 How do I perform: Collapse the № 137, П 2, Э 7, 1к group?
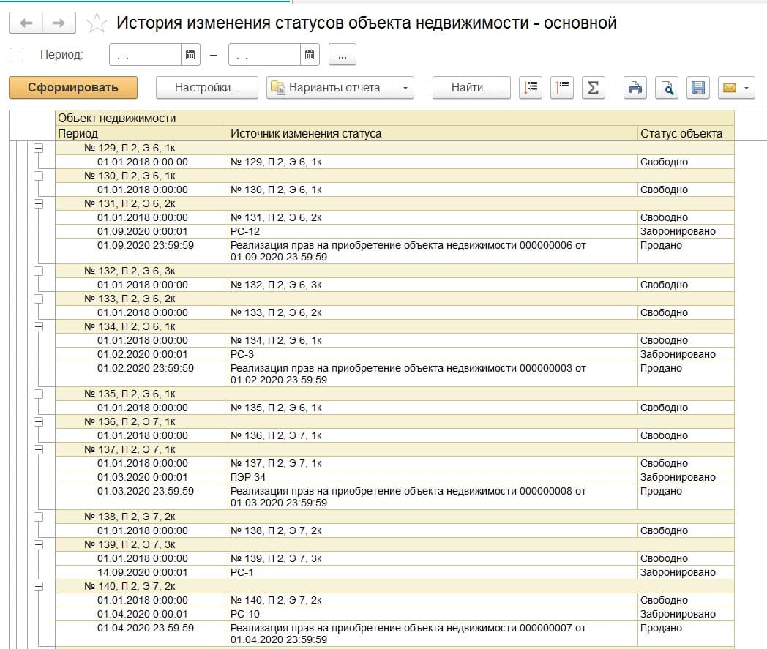click(38, 449)
